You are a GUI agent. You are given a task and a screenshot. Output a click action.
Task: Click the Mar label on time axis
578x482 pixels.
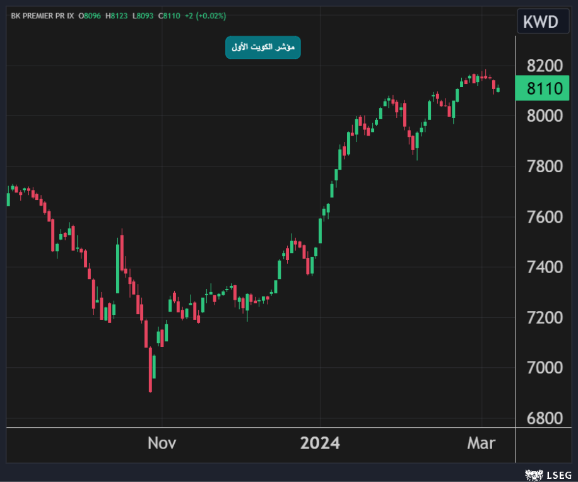[x=481, y=443]
